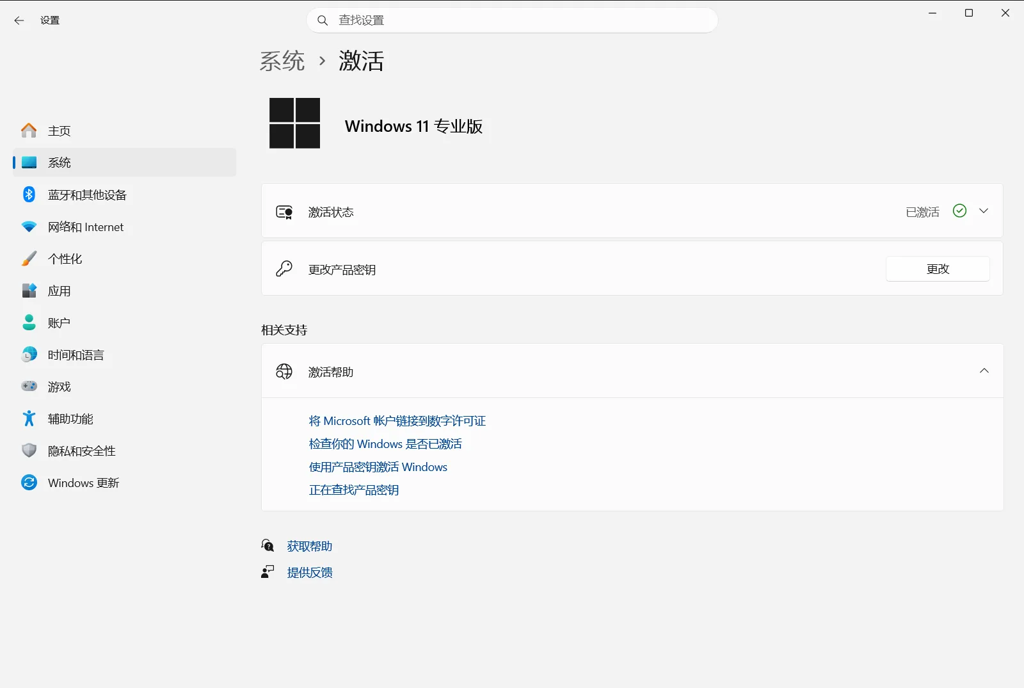
Task: Click the Personalization paintbrush icon
Action: 29,259
